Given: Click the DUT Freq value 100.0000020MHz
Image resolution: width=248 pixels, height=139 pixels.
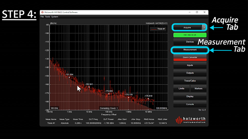Looking at the screenshot, I should [x=94, y=123].
